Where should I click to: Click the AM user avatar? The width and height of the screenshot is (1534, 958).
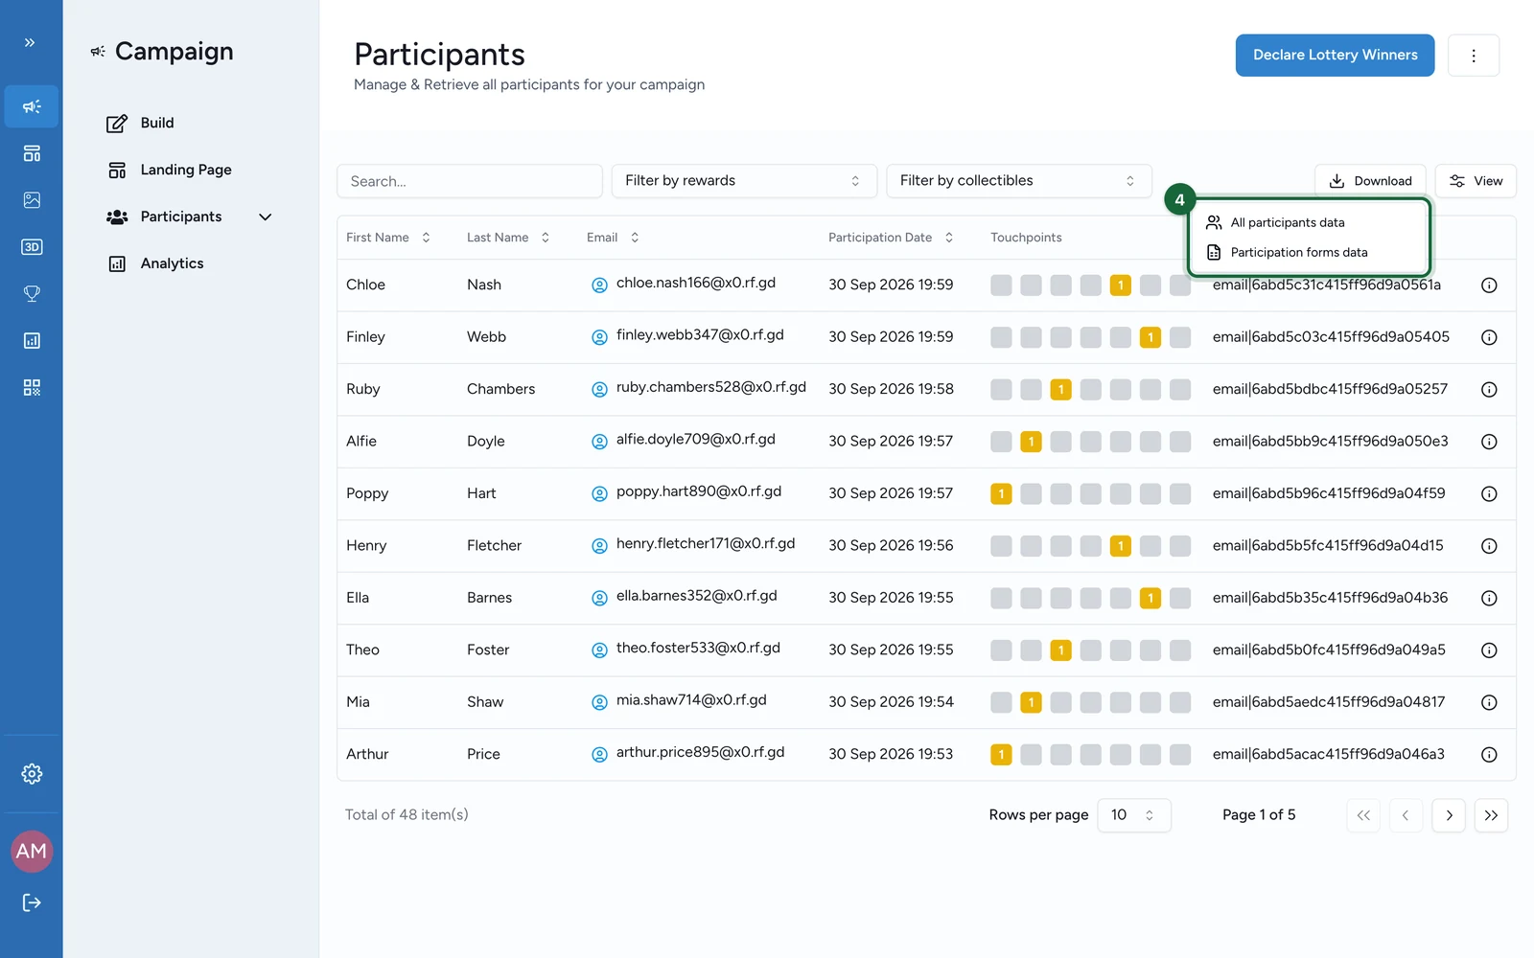pos(32,851)
